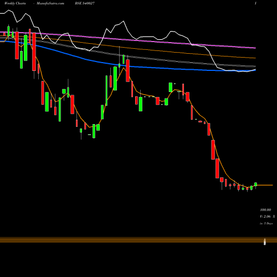Click the 'MunafaSutra.com' label in header
The height and width of the screenshot is (277, 277).
click(x=50, y=3)
